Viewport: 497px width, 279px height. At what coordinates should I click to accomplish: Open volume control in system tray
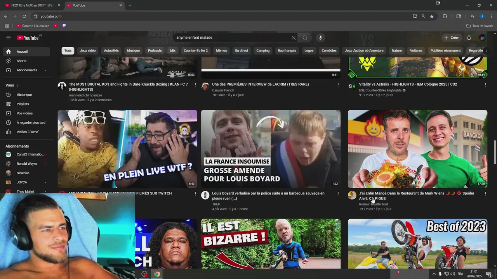452,274
